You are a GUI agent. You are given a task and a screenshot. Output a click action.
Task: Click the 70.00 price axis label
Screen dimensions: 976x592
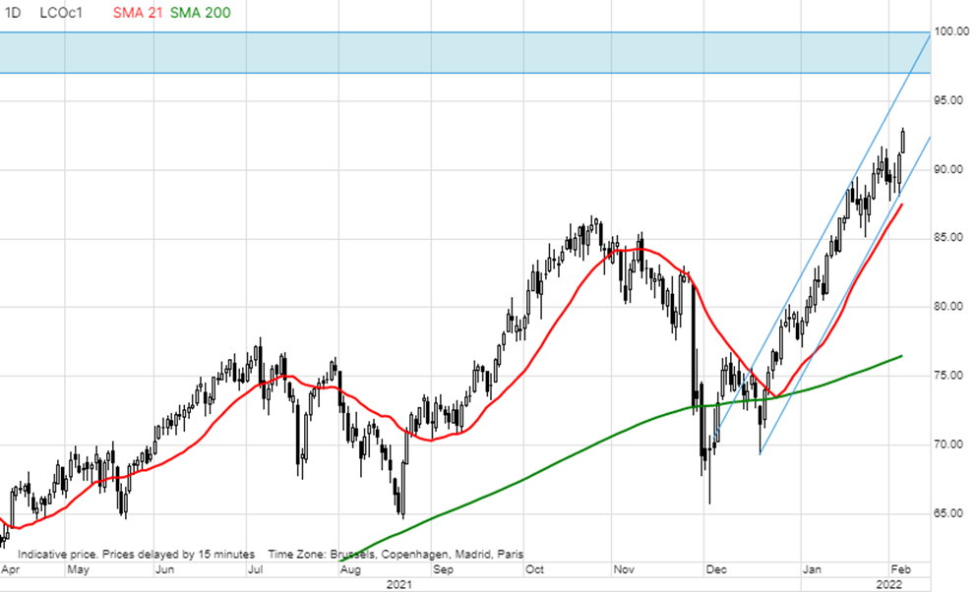948,444
